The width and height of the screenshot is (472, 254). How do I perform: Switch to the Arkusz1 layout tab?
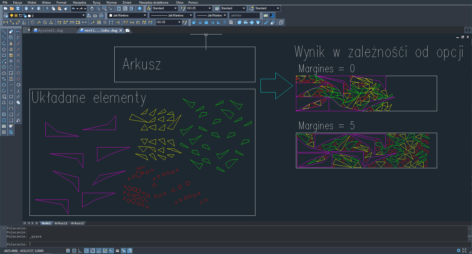coord(61,223)
